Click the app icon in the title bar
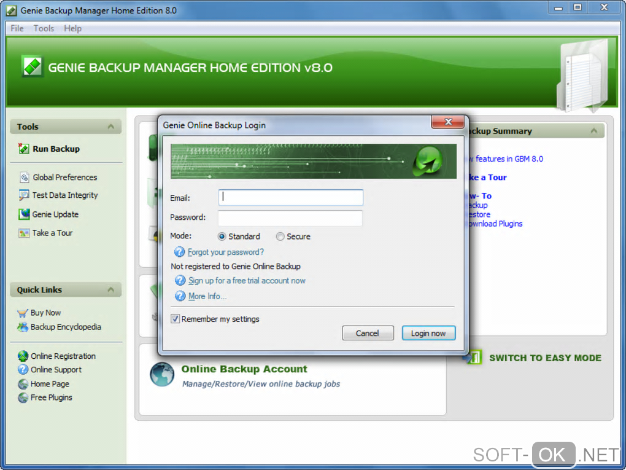 pos(11,10)
